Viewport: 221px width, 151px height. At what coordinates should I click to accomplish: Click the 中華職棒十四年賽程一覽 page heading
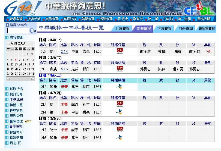point(71,28)
